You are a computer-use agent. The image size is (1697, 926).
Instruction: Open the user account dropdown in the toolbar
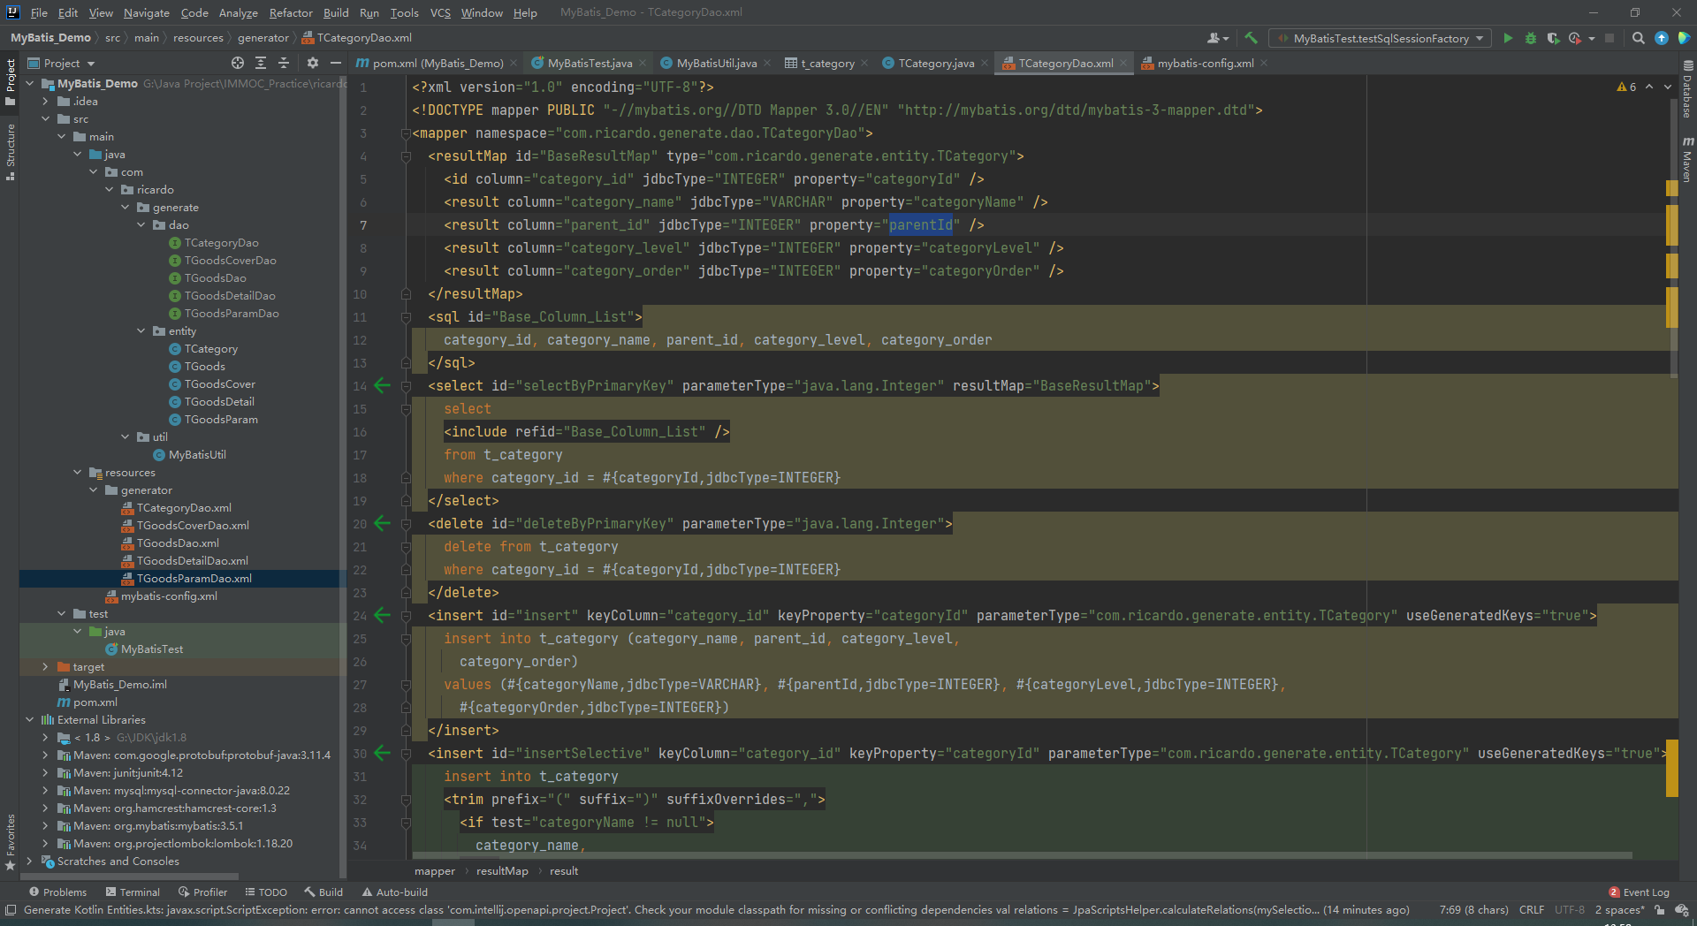coord(1218,38)
